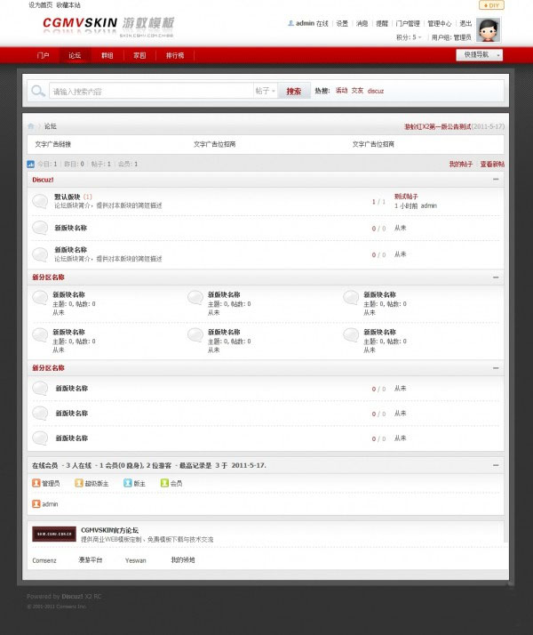The height and width of the screenshot is (635, 533).
Task: Click the DIY button at top right
Action: [x=491, y=5]
